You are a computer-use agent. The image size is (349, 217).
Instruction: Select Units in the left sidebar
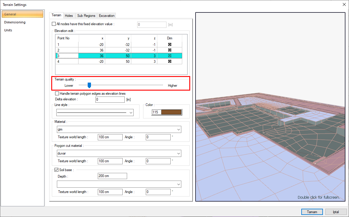click(x=8, y=30)
